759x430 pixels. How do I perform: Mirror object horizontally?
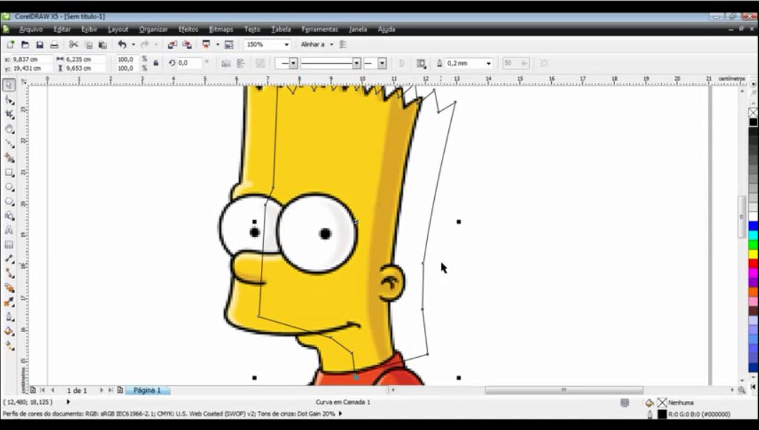click(x=226, y=63)
